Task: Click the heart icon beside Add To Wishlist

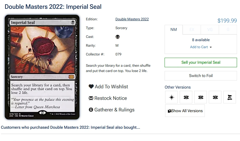Action: pos(91,87)
